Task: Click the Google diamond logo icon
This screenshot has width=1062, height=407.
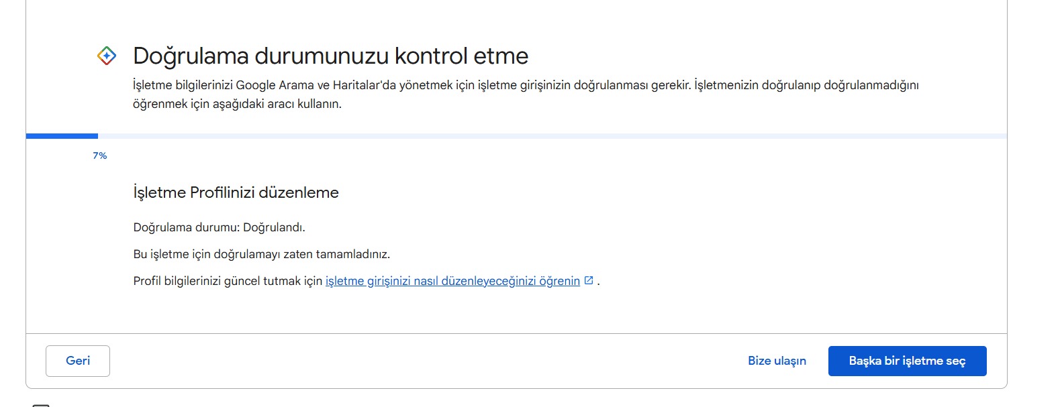Action: 107,56
